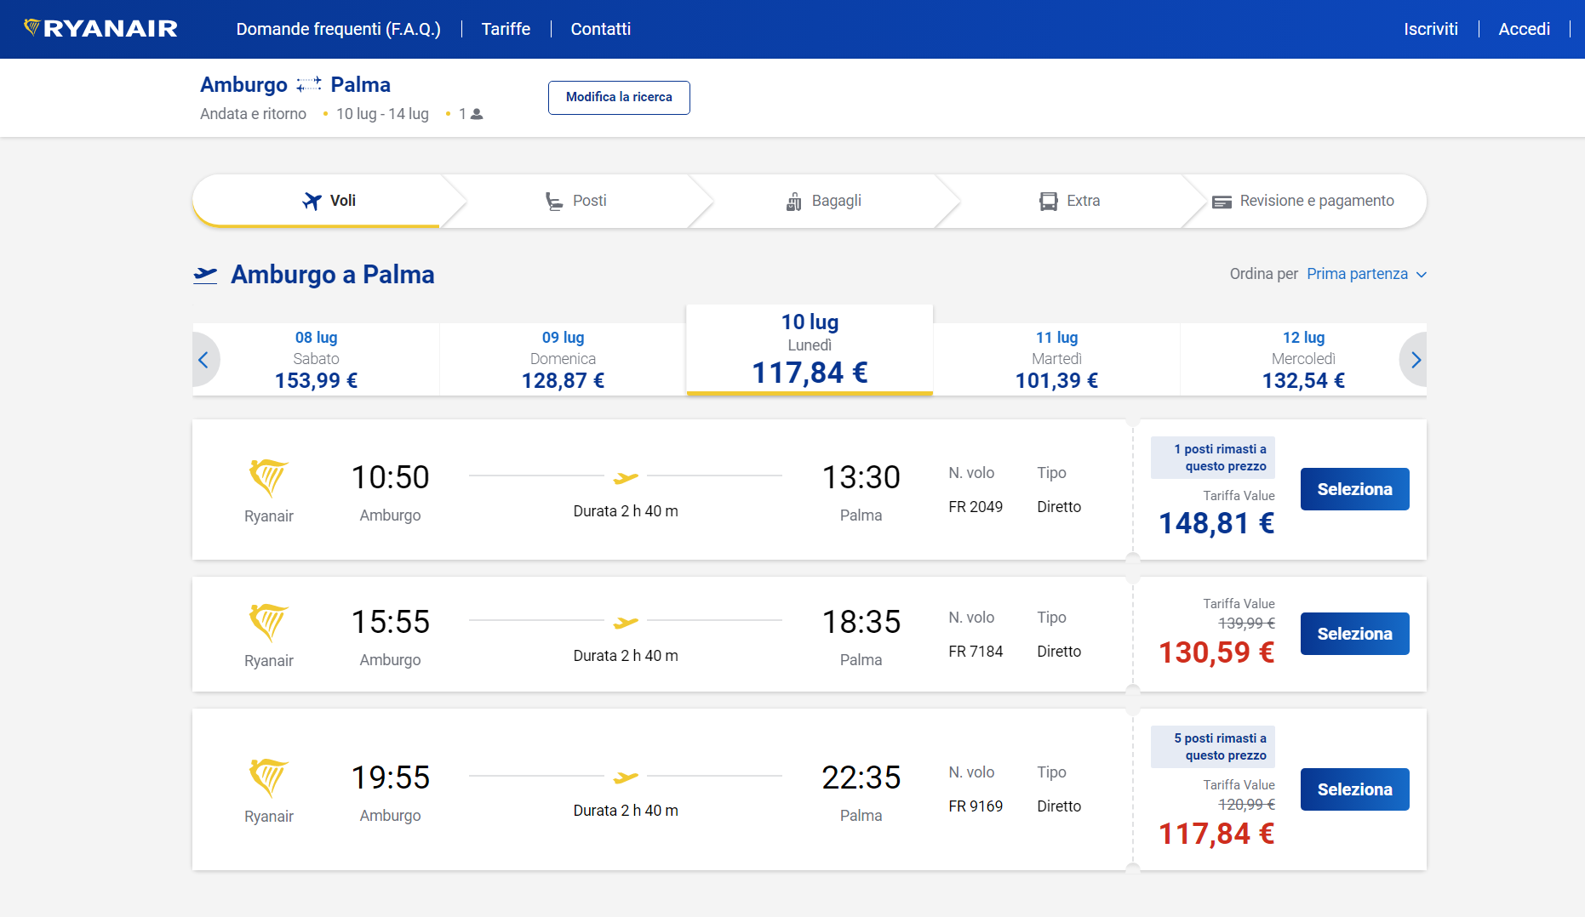Viewport: 1585px width, 917px height.
Task: Click Ryanair harp logo on 15:55 flight
Action: pos(268,622)
